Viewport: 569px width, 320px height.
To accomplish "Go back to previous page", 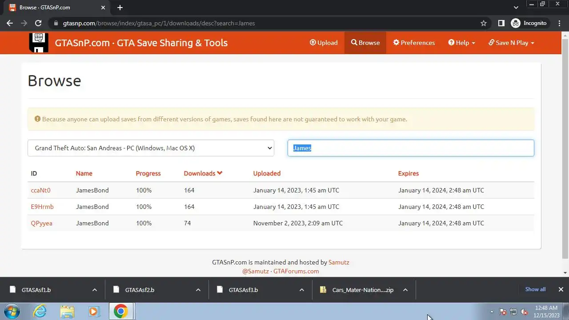I will (x=10, y=23).
